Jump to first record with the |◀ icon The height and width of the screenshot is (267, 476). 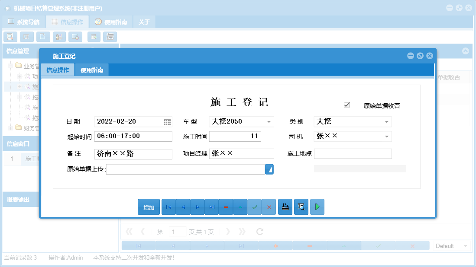tap(168, 207)
